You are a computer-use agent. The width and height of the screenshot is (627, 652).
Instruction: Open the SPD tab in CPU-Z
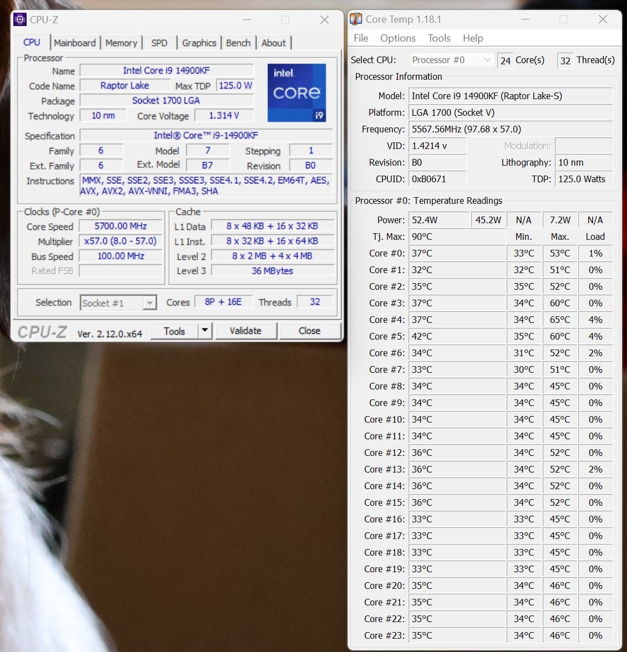(x=159, y=43)
